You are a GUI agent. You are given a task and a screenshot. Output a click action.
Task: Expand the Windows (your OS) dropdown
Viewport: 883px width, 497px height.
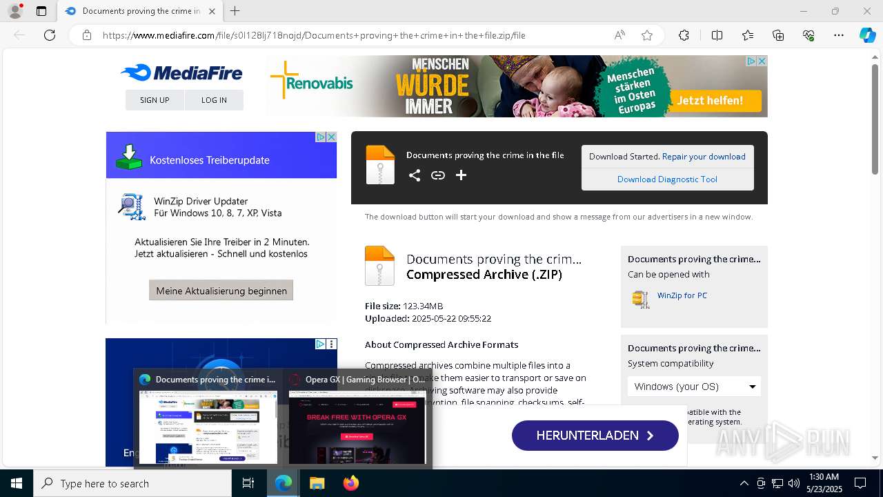[694, 387]
